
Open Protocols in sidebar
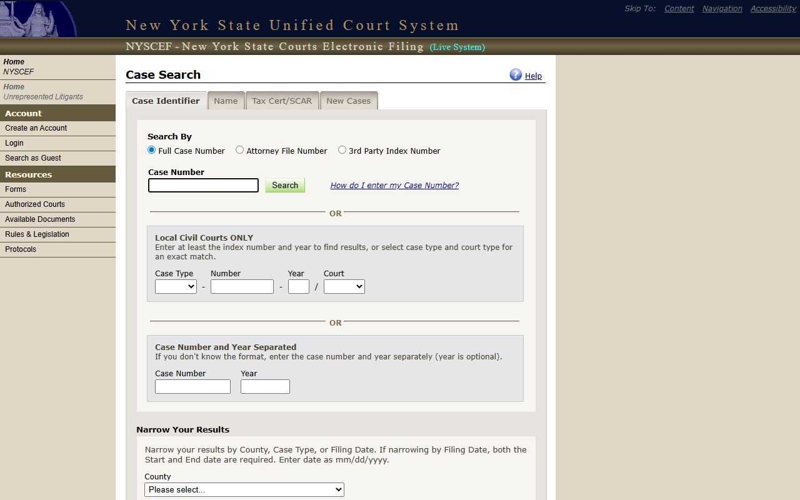tap(57, 249)
